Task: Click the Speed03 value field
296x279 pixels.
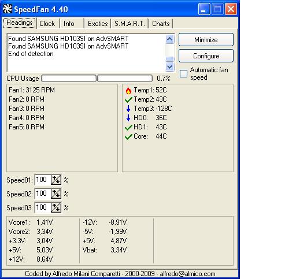Action: [43, 207]
